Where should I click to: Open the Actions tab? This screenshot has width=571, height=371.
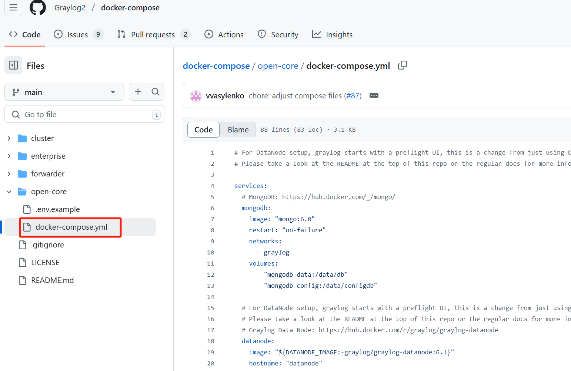(x=224, y=34)
